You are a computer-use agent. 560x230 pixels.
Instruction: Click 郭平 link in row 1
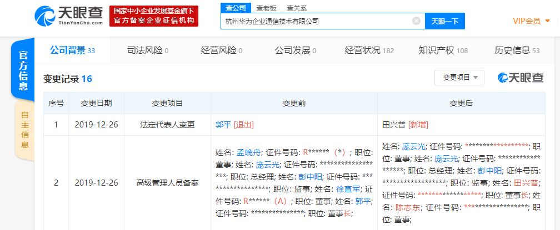(x=223, y=125)
